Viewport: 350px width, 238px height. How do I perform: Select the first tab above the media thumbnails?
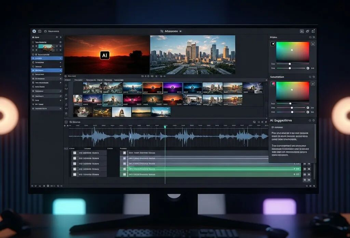67,80
